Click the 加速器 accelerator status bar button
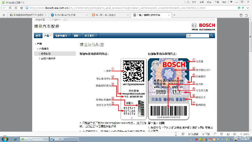The image size is (252, 142). click(193, 134)
